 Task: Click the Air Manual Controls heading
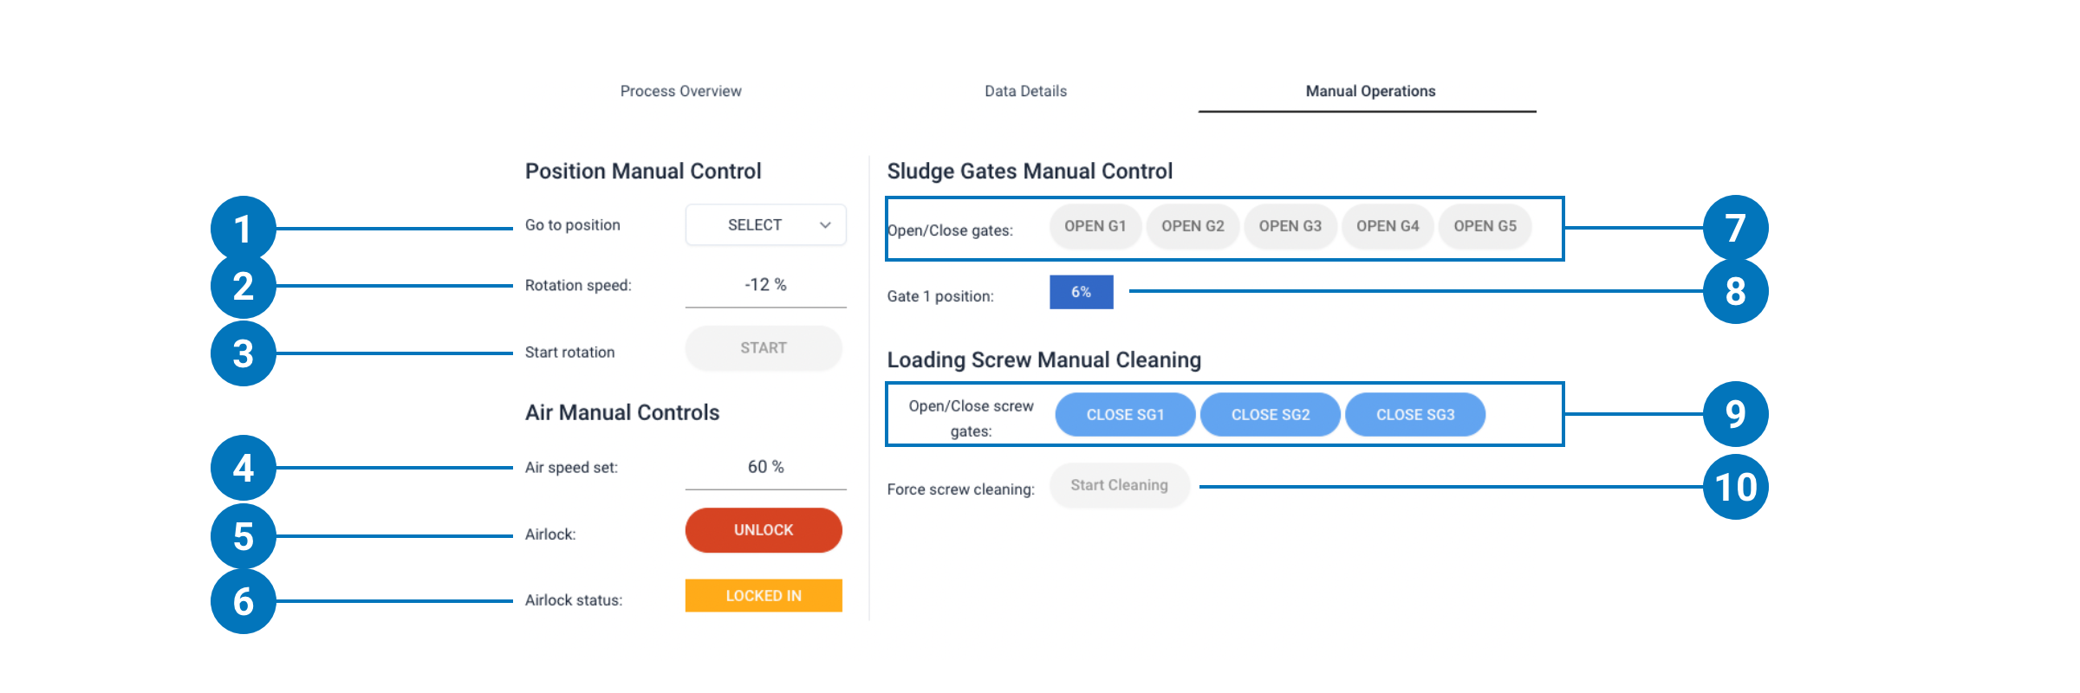(x=622, y=412)
